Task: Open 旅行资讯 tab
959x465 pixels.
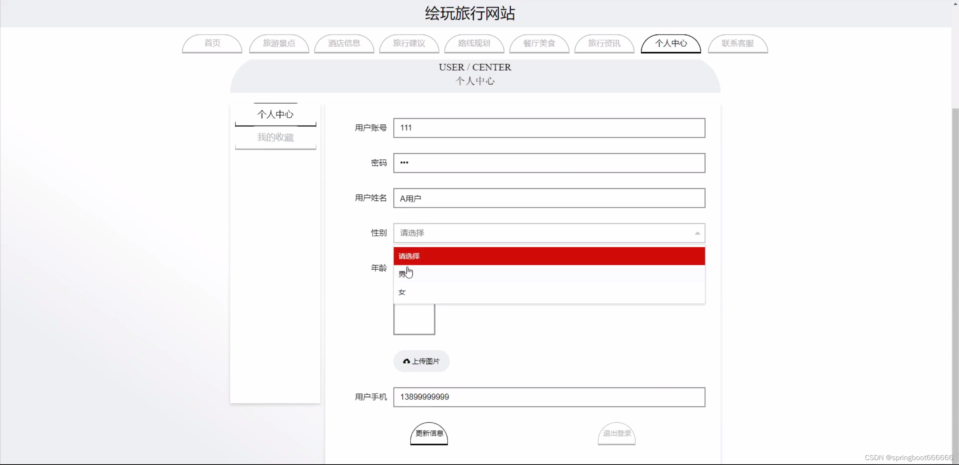Action: click(x=604, y=43)
